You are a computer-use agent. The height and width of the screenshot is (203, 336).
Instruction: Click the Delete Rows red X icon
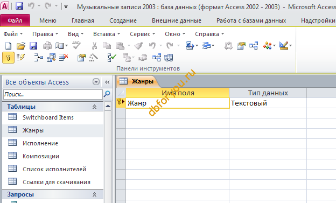click(64, 58)
